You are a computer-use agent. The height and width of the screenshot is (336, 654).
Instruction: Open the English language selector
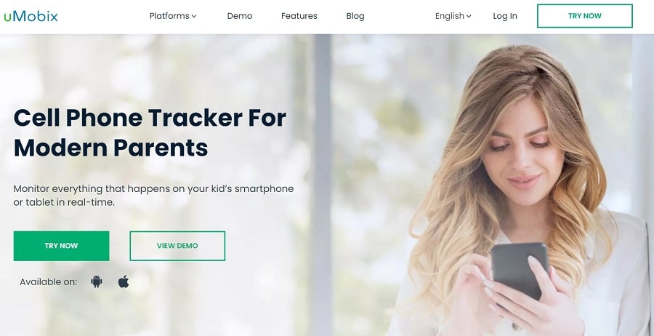(x=453, y=16)
